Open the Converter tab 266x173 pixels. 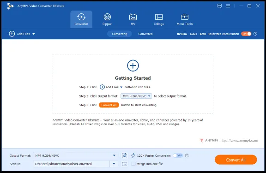pyautogui.click(x=81, y=19)
